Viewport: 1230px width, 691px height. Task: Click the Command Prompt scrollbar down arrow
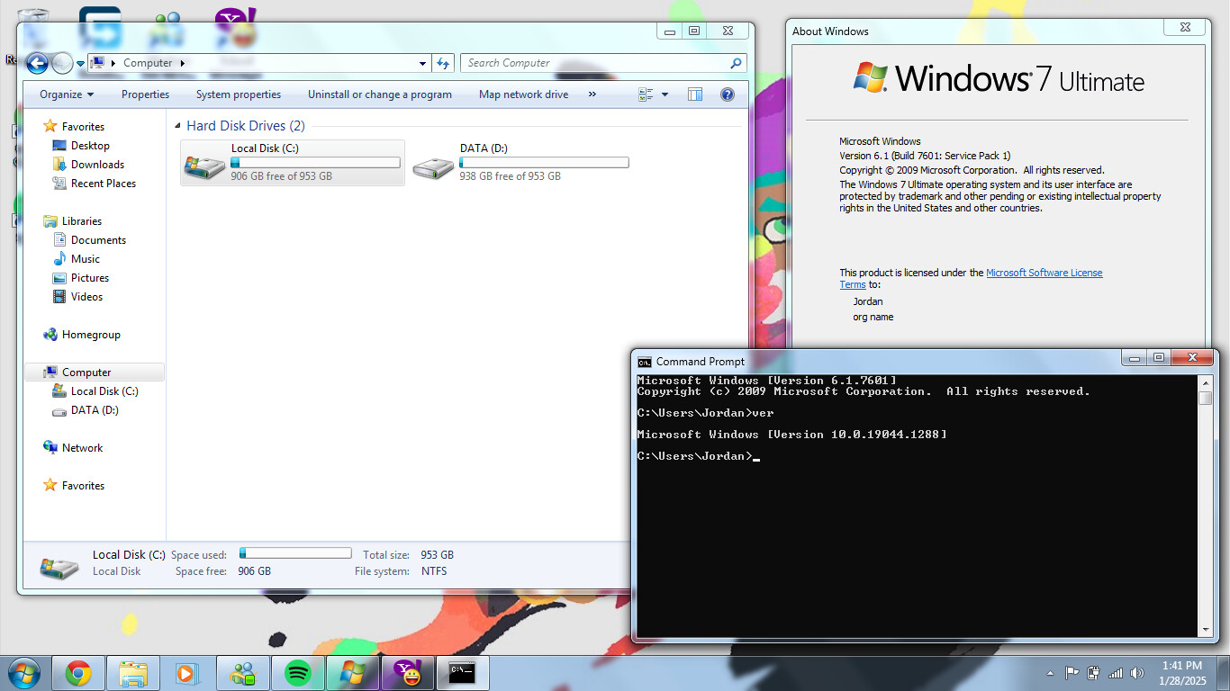1206,631
